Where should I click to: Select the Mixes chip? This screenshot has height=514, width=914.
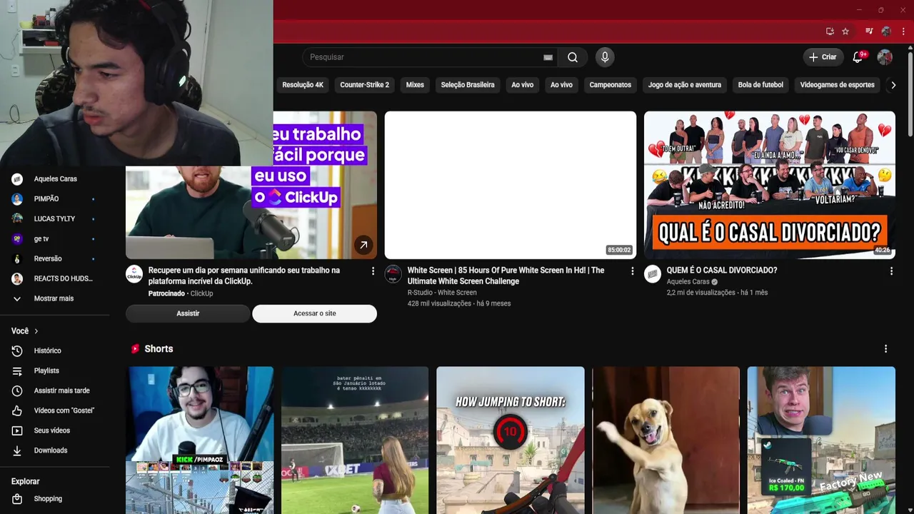415,85
